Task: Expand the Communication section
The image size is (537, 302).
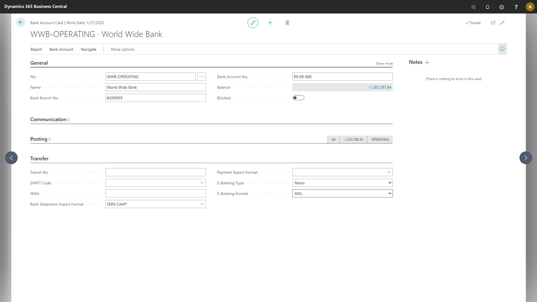Action: tap(50, 120)
